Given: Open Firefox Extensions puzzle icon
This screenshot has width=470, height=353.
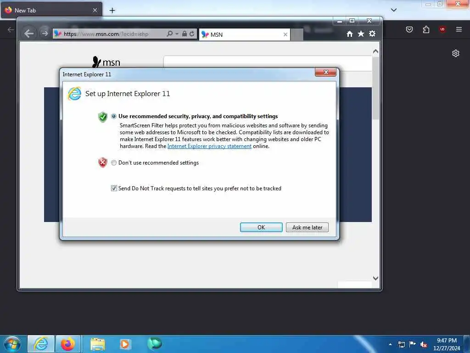Looking at the screenshot, I should pos(426,29).
